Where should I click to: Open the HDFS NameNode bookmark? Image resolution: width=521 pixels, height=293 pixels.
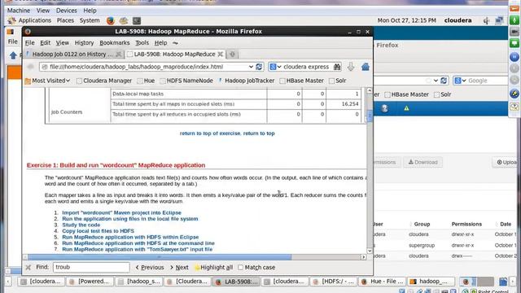(186, 81)
